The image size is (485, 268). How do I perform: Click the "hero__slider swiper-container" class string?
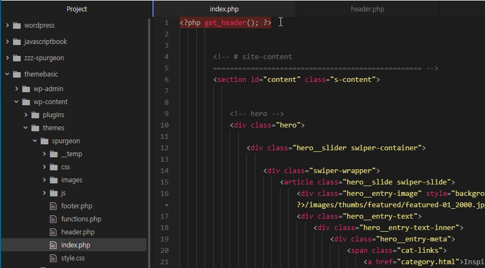(357, 148)
